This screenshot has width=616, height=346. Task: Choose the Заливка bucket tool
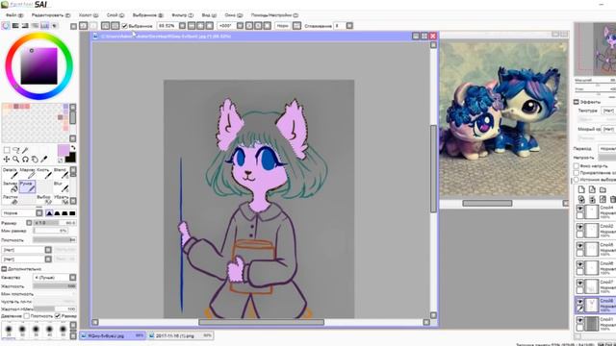tap(11, 186)
